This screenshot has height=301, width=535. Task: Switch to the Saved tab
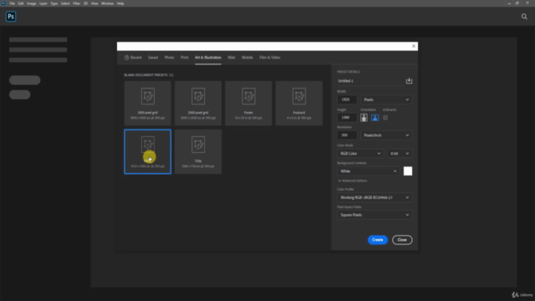click(153, 58)
